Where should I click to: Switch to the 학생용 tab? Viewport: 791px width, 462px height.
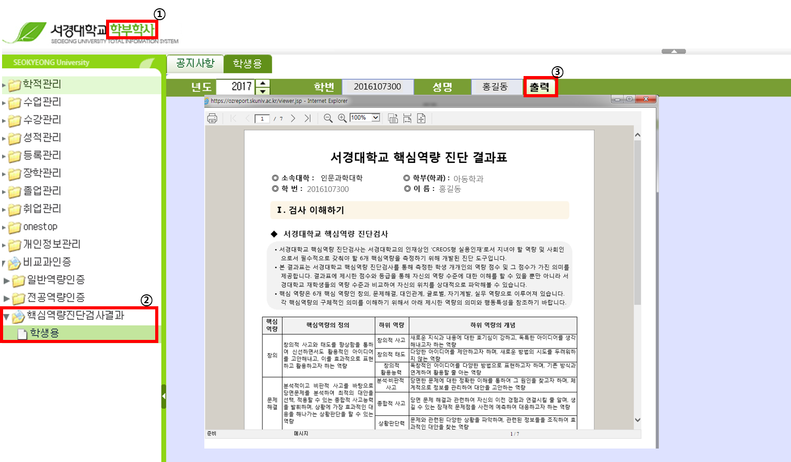(x=247, y=64)
